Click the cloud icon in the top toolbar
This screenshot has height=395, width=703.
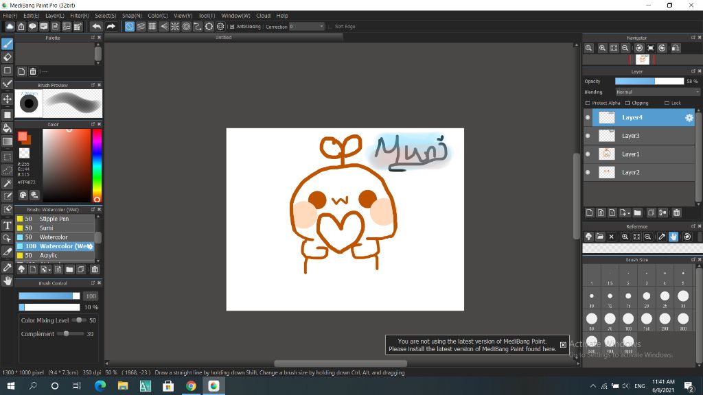tap(10, 27)
